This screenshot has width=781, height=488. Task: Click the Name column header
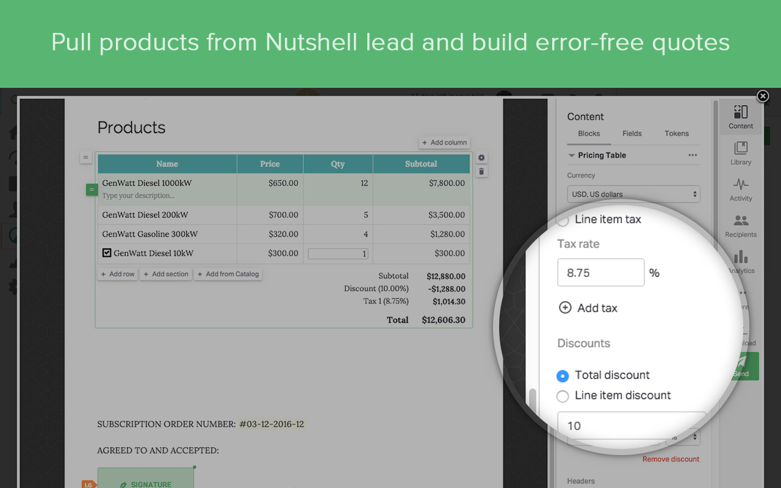point(167,163)
